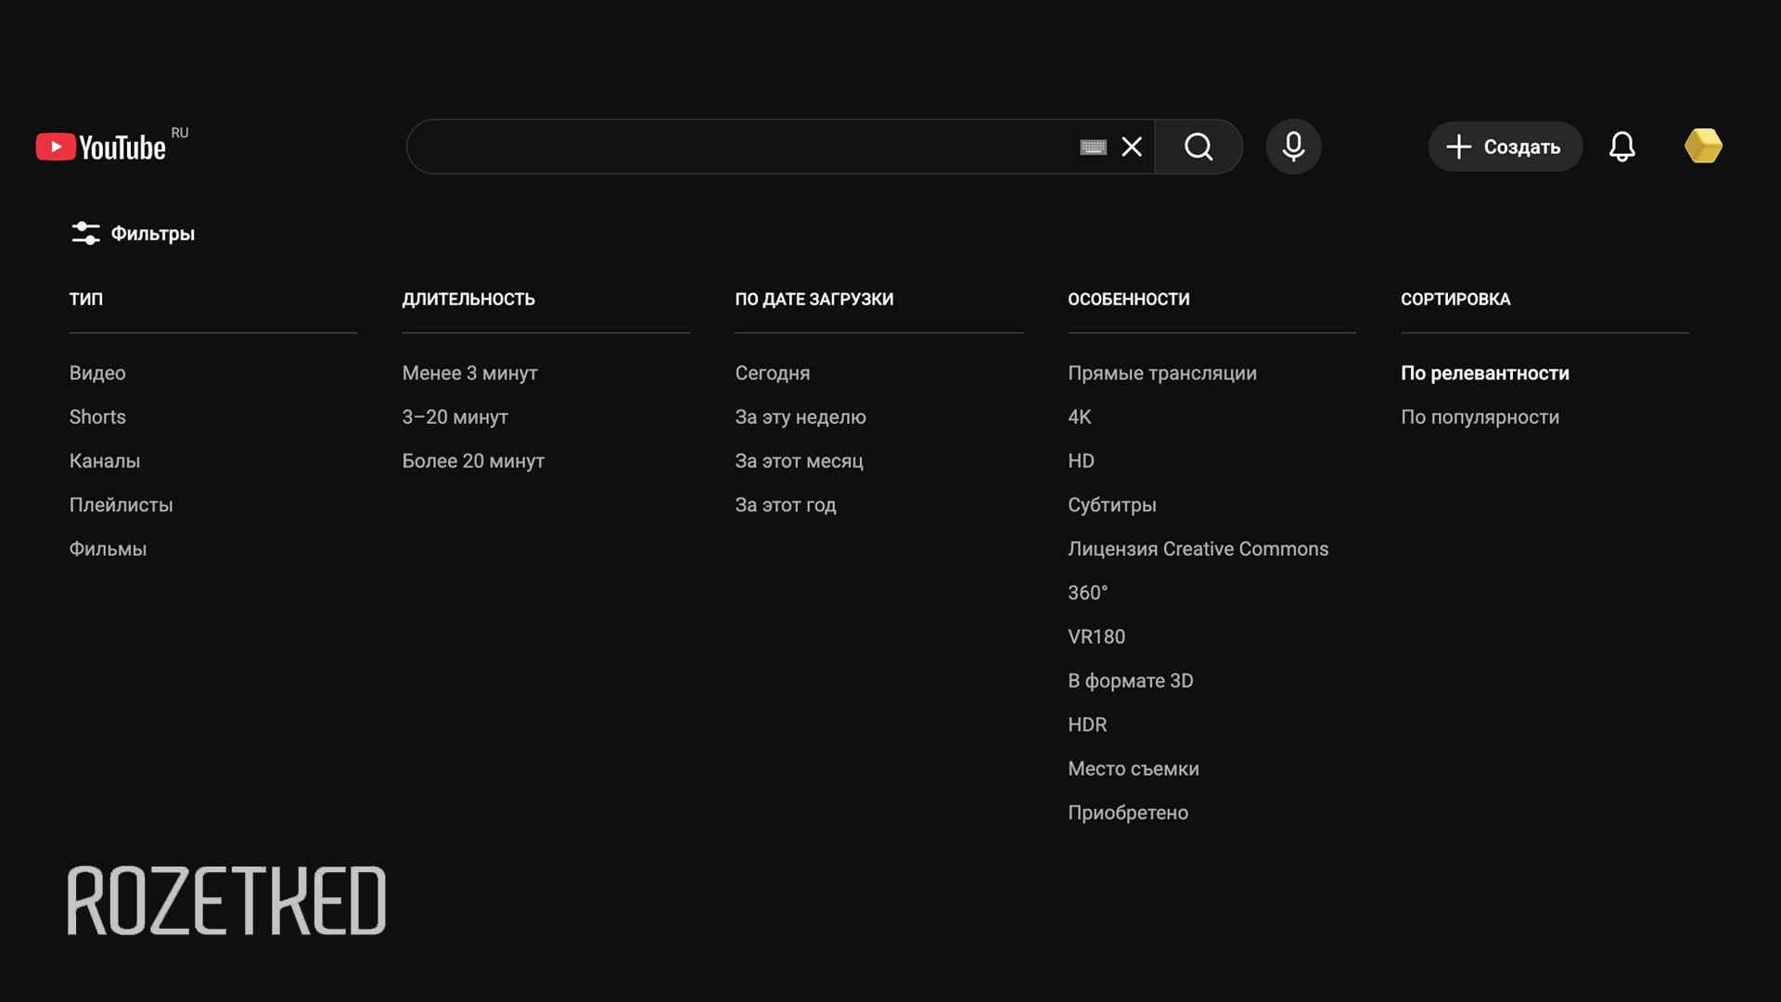1781x1002 pixels.
Task: Select За этот месяц upload date
Action: click(799, 461)
